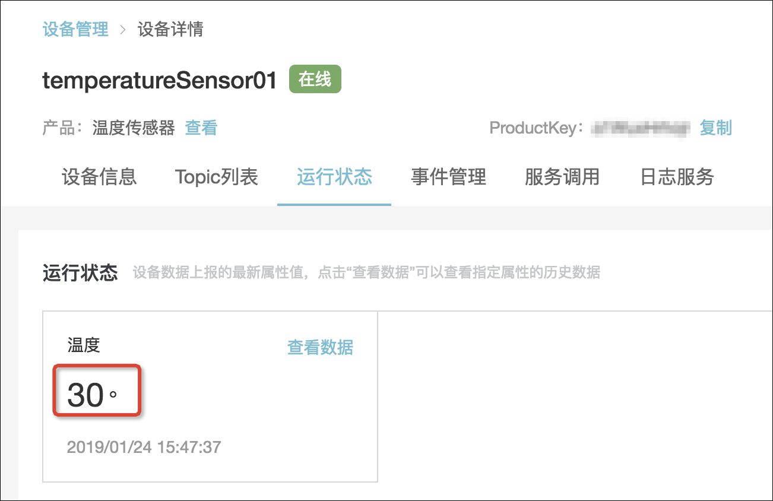Click the blurred ProductKey value
Image resolution: width=773 pixels, height=501 pixels.
(642, 128)
